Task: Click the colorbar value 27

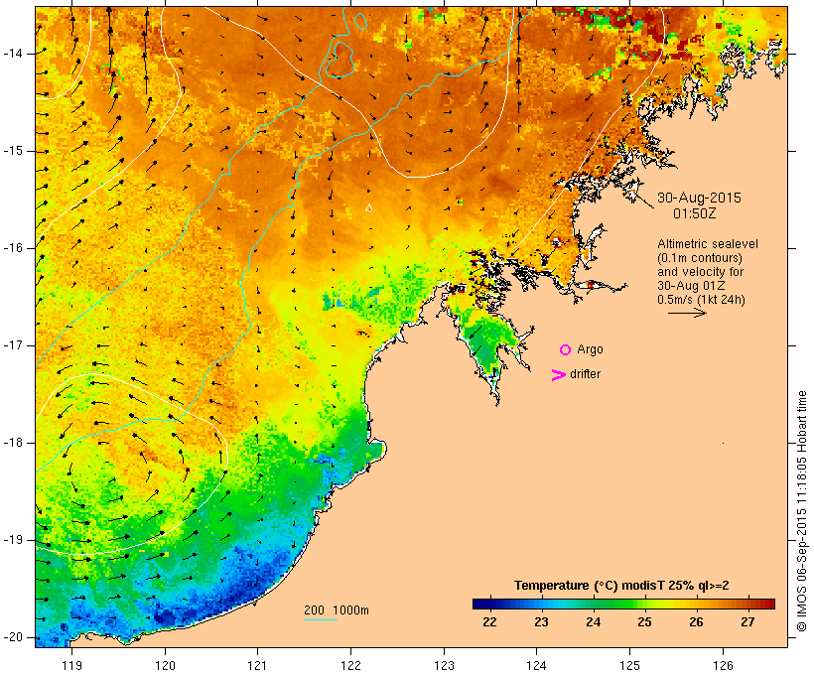Action: point(747,622)
